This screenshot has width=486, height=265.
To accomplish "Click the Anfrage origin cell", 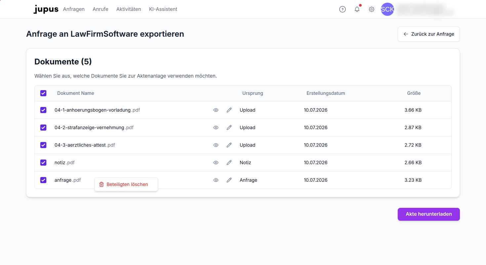I will (248, 180).
